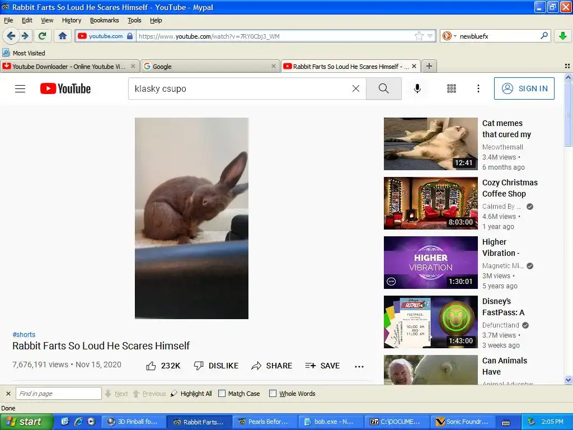Close the Youtube Downloader tab

[133, 66]
